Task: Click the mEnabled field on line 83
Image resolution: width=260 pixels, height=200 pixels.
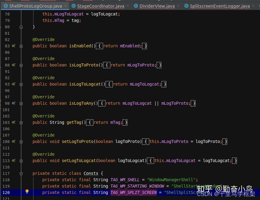Action: pos(130,46)
